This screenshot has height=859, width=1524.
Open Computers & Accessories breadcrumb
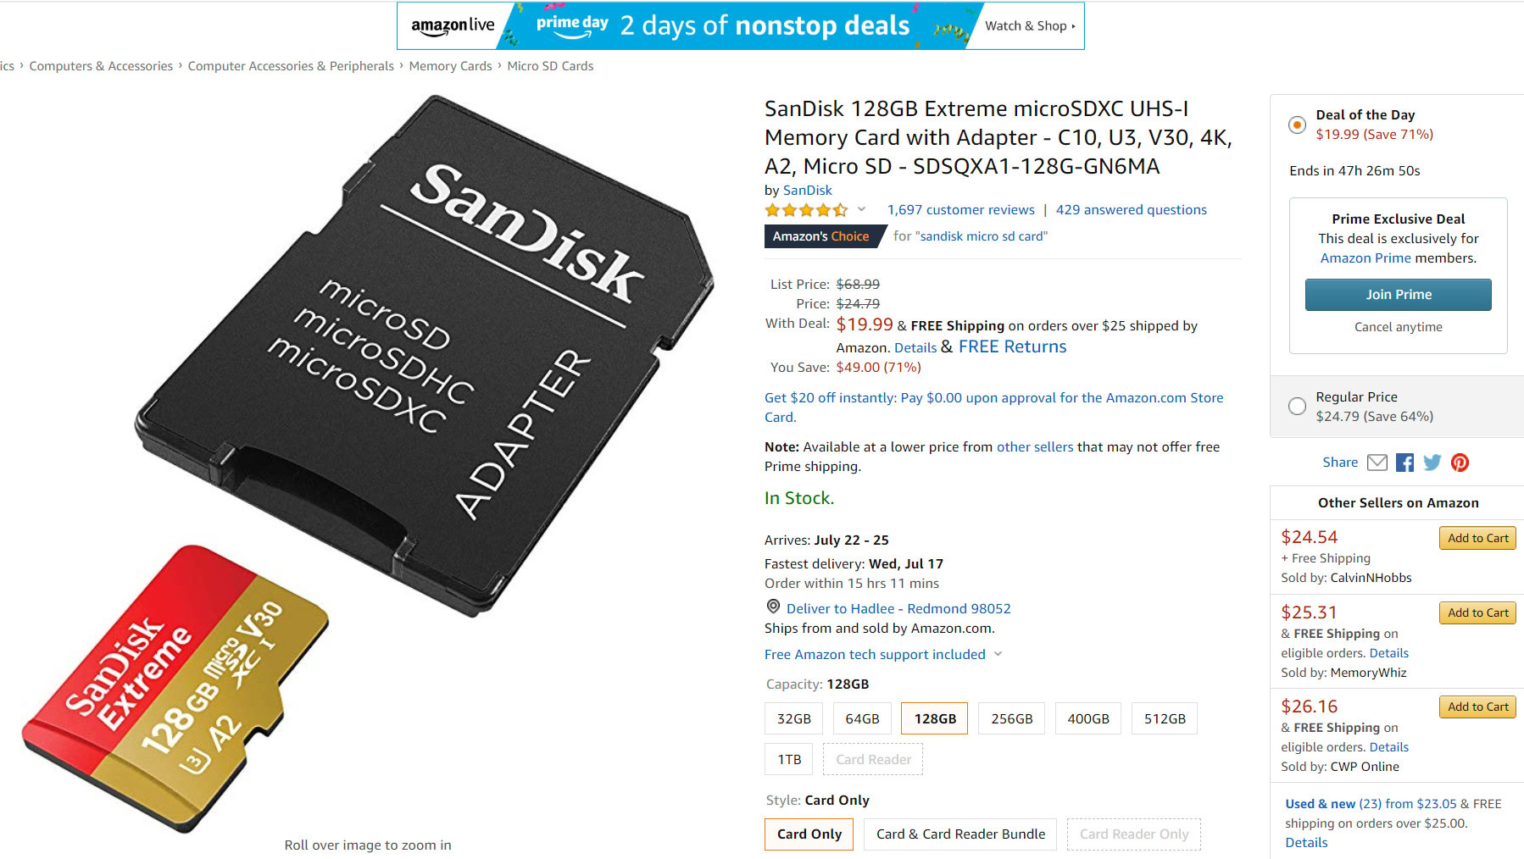[x=101, y=66]
